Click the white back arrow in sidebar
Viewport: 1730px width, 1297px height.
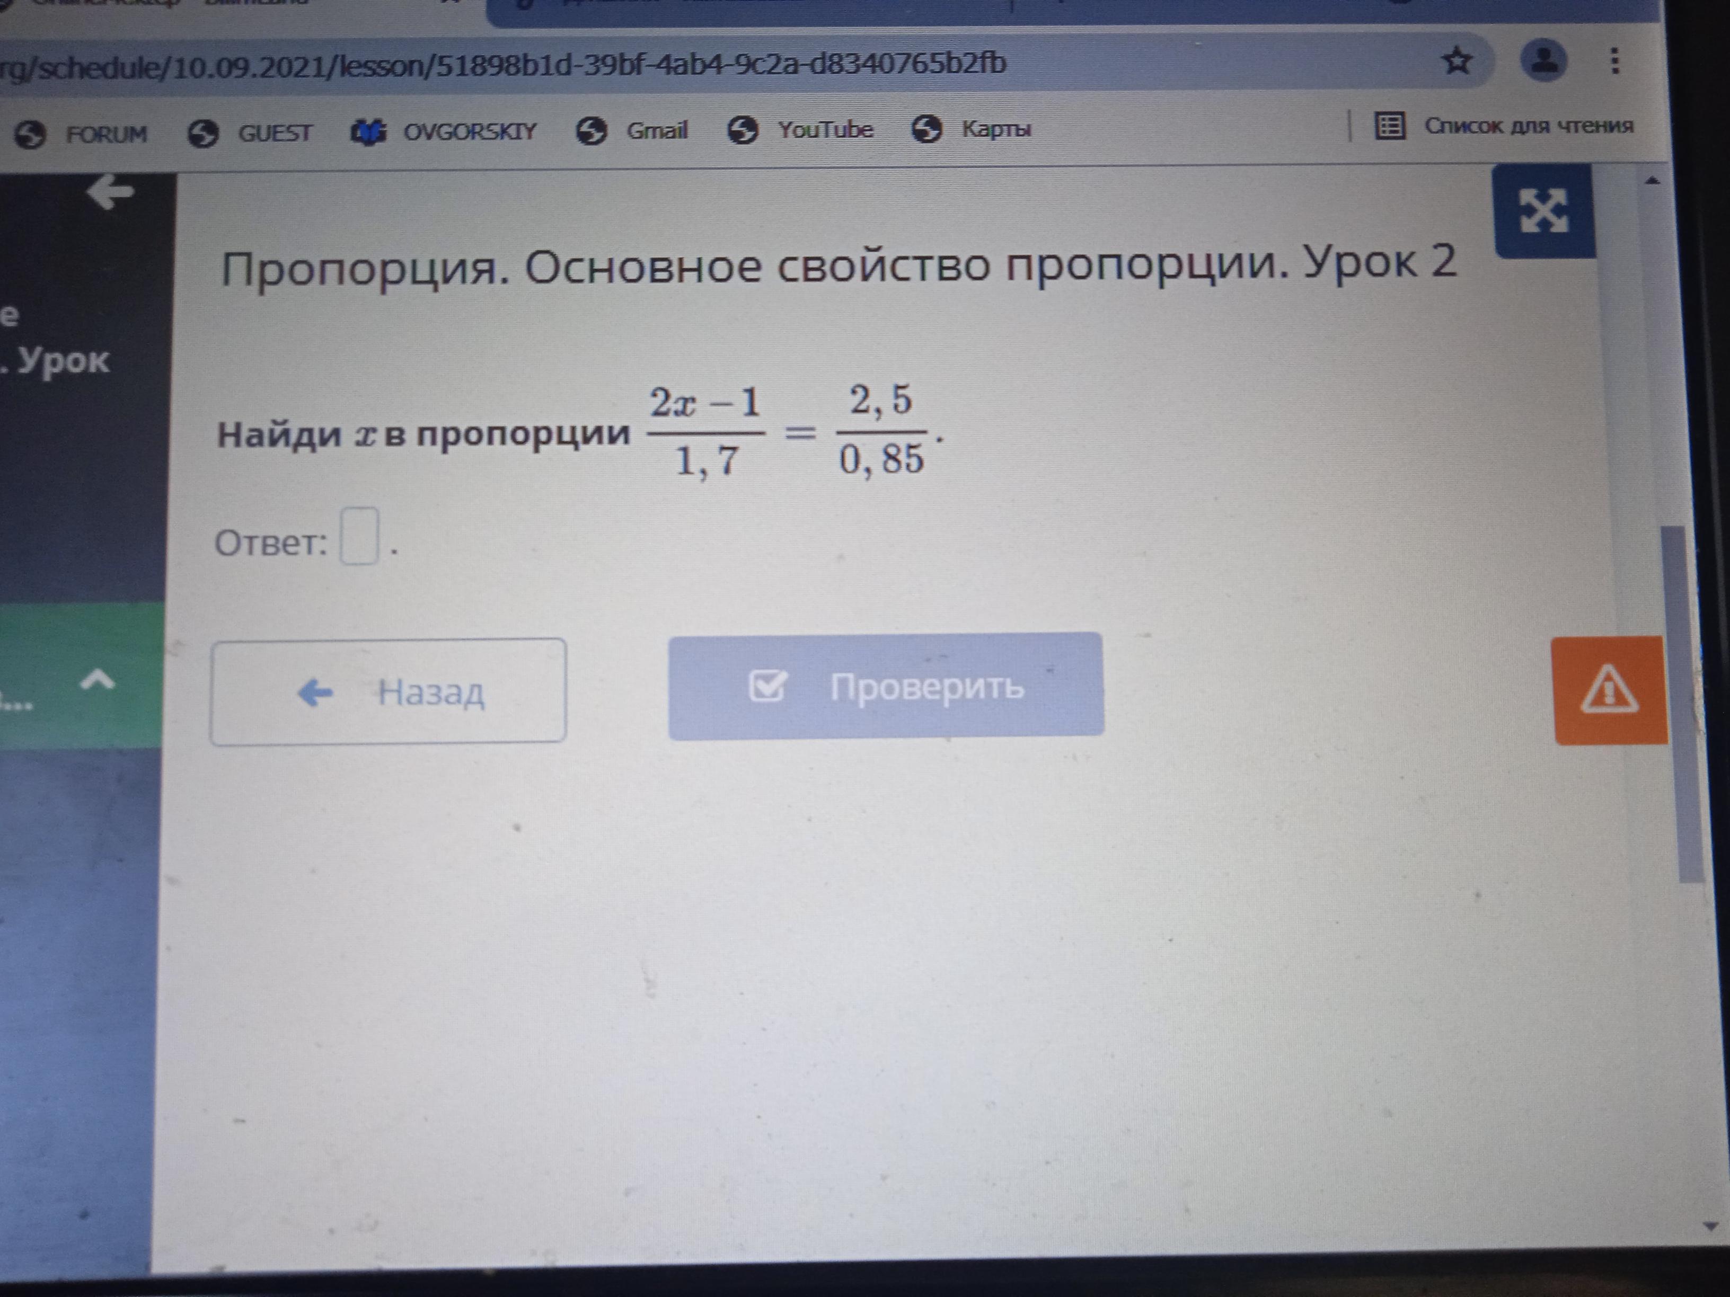(x=110, y=192)
